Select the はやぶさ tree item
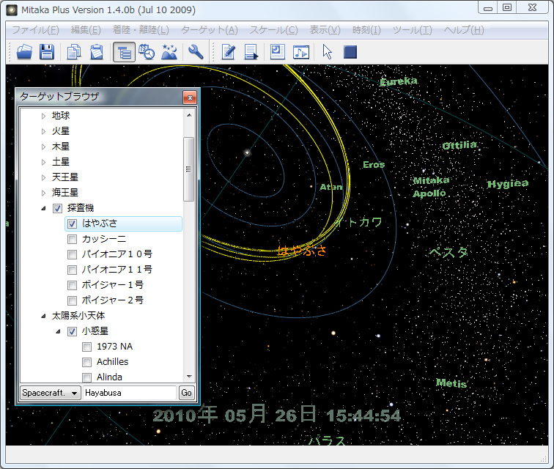The height and width of the screenshot is (469, 554). click(x=123, y=224)
